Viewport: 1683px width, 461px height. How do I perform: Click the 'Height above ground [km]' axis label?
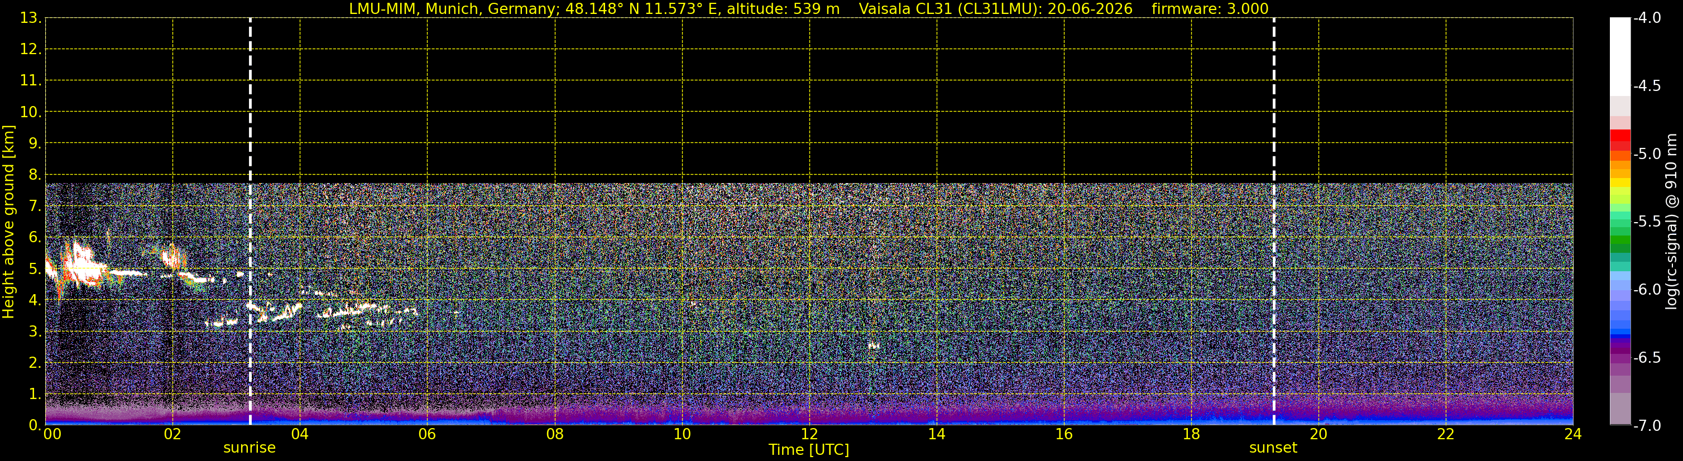[x=8, y=222]
